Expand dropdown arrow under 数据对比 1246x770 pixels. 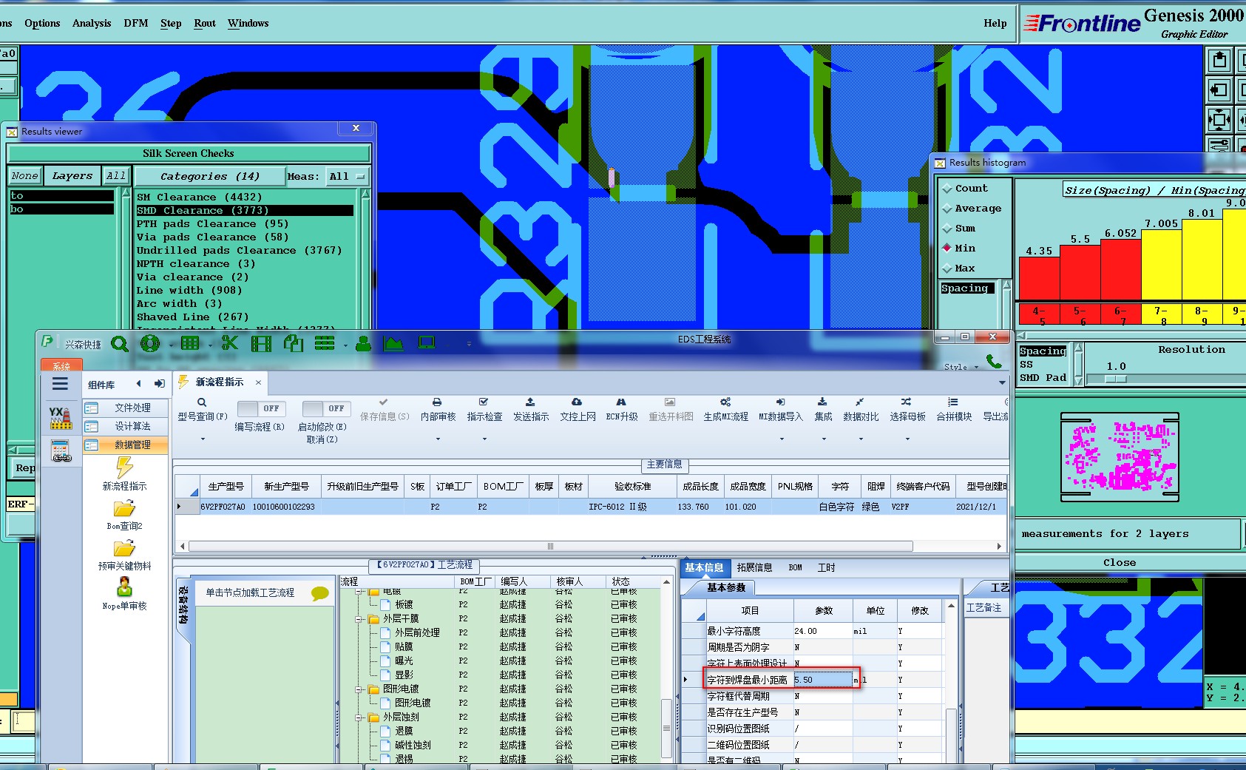[x=861, y=439]
